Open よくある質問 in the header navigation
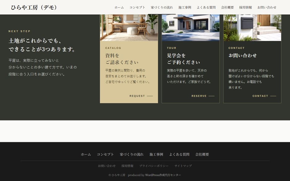The width and height of the screenshot is (290, 181). (206, 7)
